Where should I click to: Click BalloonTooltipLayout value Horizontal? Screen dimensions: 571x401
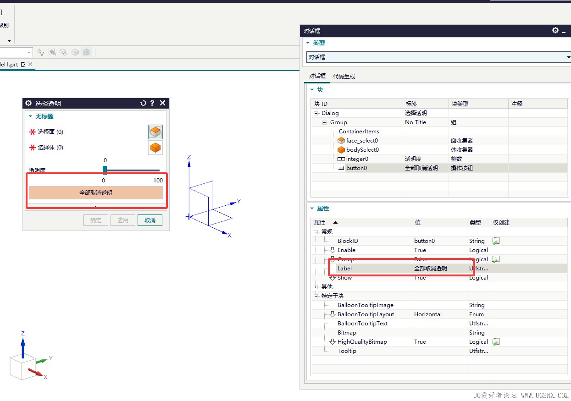click(428, 314)
